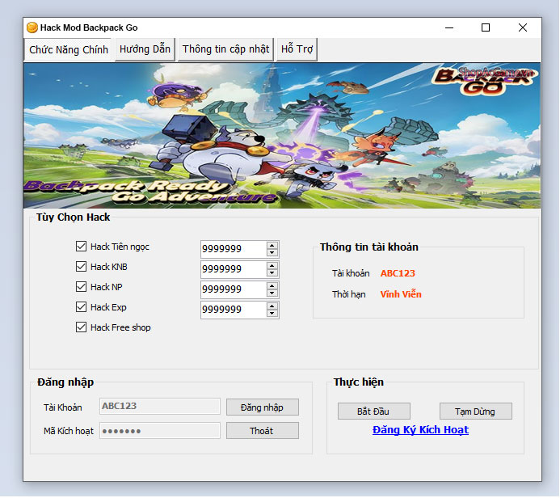Click the ABC123 account name text
The image size is (560, 498).
[x=398, y=273]
